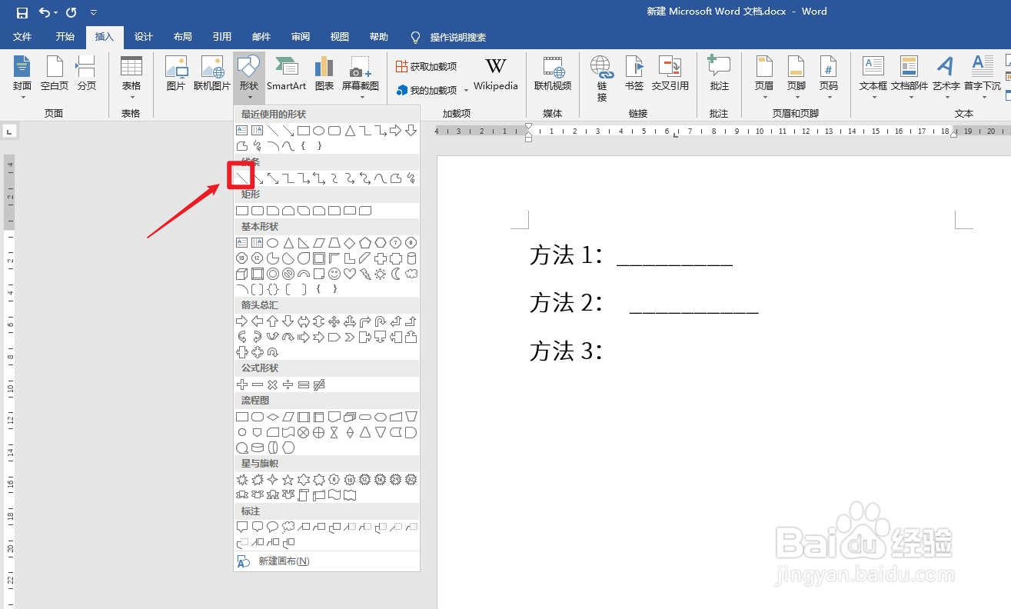
Task: Insert the smiley face shape
Action: pos(334,274)
